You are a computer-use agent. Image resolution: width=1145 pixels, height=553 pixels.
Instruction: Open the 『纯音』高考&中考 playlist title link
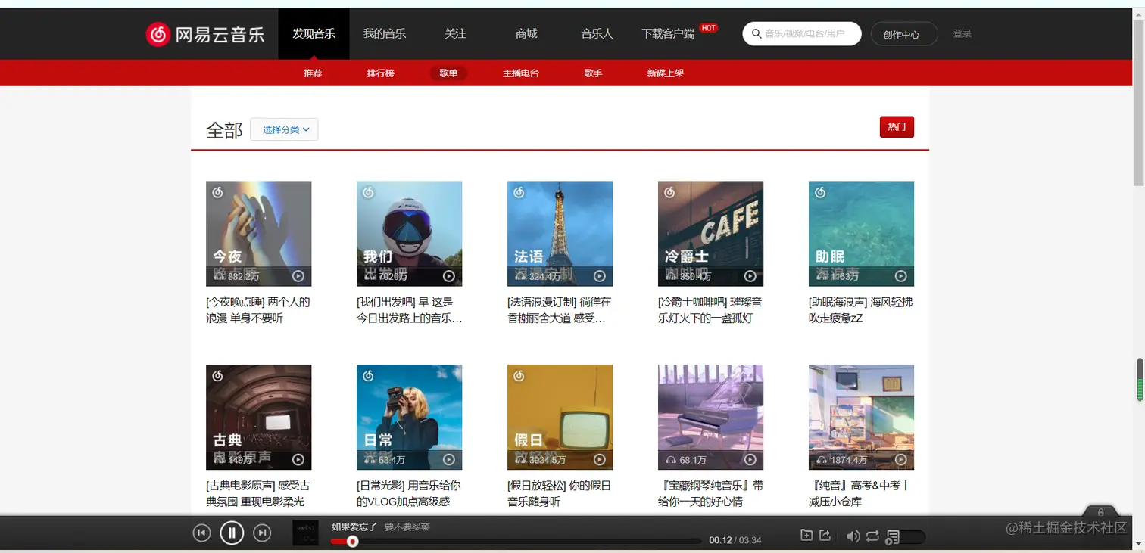pyautogui.click(x=861, y=493)
